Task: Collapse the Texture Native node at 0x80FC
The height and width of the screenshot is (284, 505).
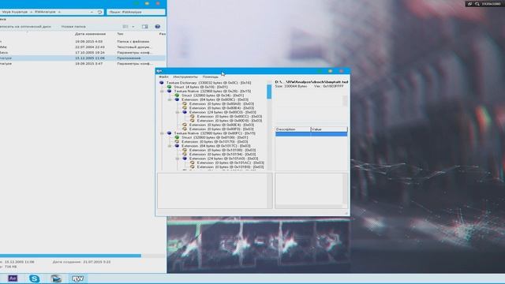Action: point(162,133)
